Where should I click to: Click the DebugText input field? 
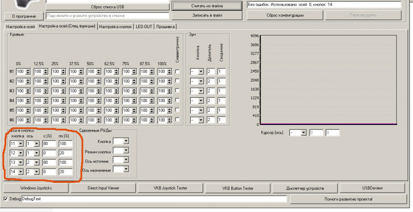point(154,199)
